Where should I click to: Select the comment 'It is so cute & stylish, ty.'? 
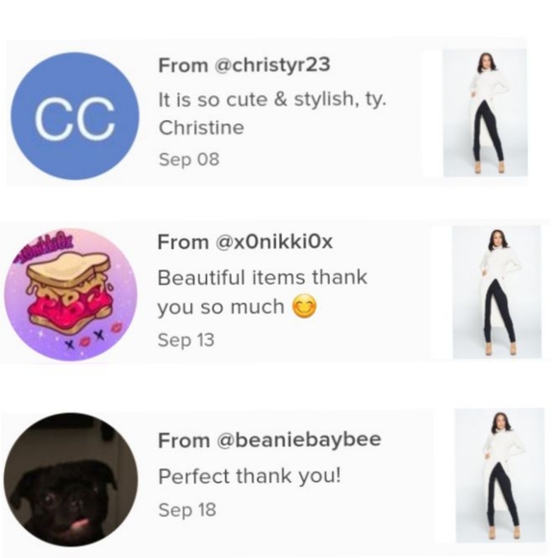click(x=272, y=100)
